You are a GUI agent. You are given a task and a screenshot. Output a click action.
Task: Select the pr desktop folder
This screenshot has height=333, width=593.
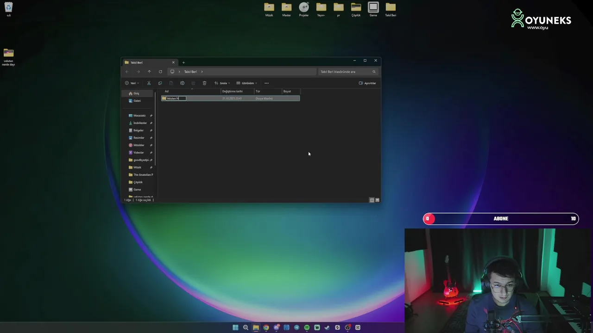339,9
